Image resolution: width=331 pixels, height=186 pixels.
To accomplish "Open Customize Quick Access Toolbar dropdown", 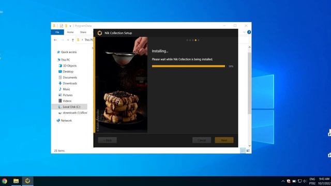I will point(70,26).
